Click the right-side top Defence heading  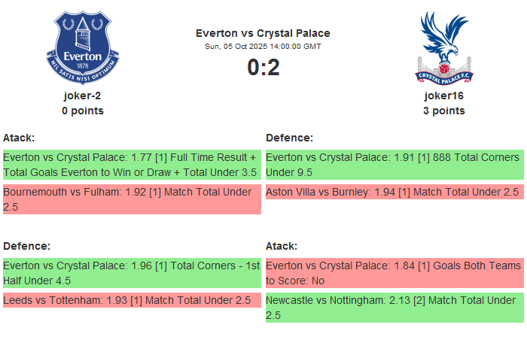[289, 138]
